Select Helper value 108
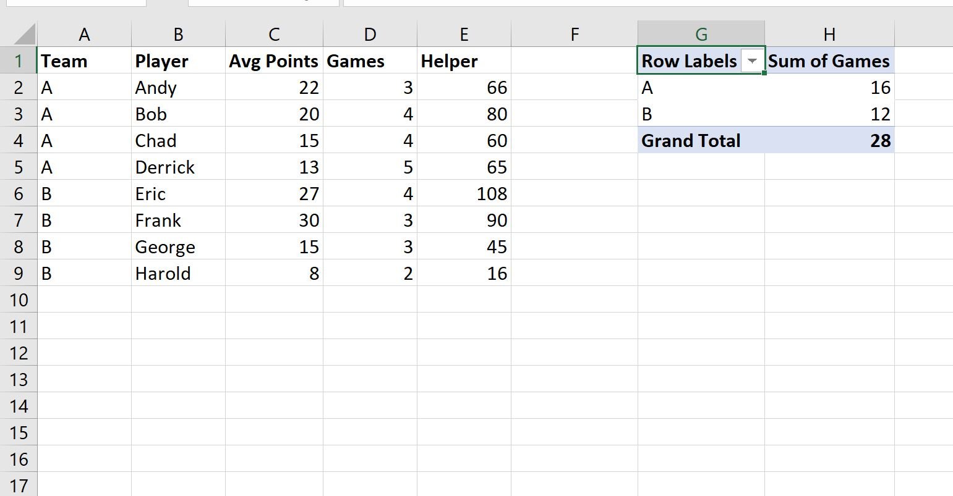 [x=464, y=194]
